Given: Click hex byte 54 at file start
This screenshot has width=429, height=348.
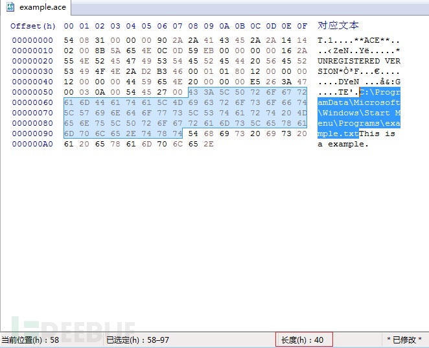Looking at the screenshot, I should 69,40.
